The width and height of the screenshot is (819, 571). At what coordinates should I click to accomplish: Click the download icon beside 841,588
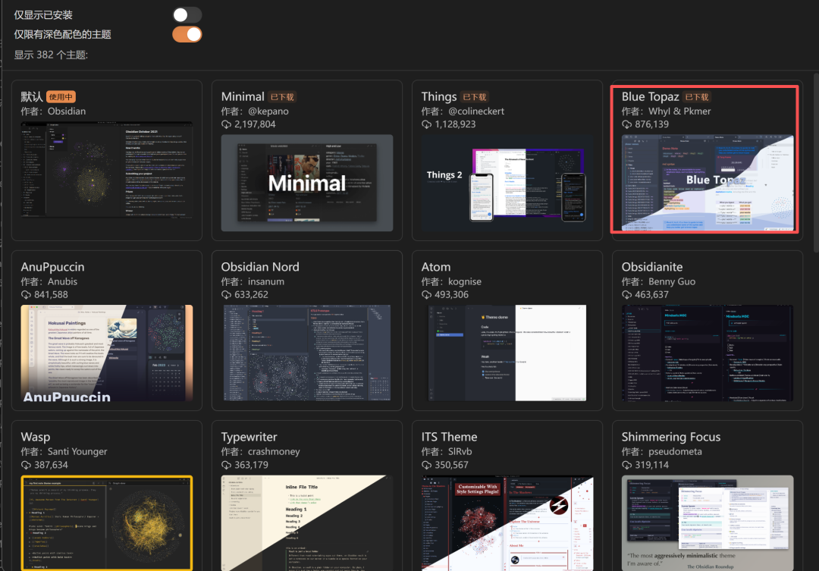(x=26, y=295)
